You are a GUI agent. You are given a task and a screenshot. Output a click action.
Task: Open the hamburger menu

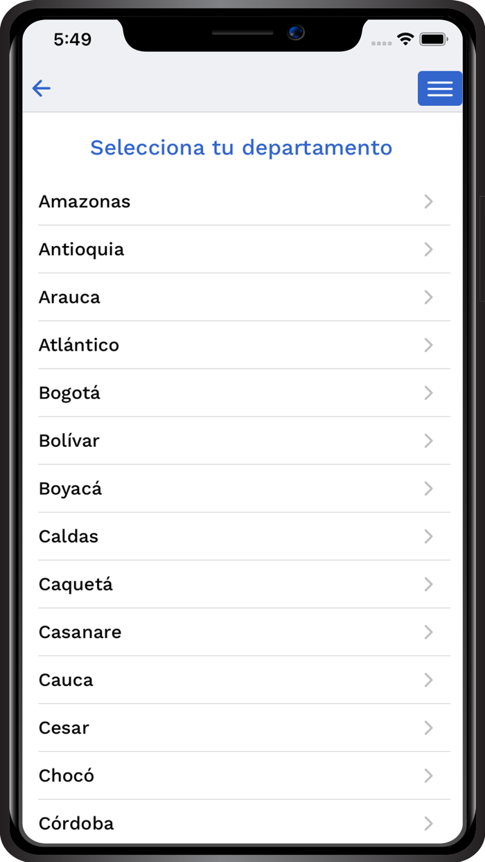(x=439, y=88)
